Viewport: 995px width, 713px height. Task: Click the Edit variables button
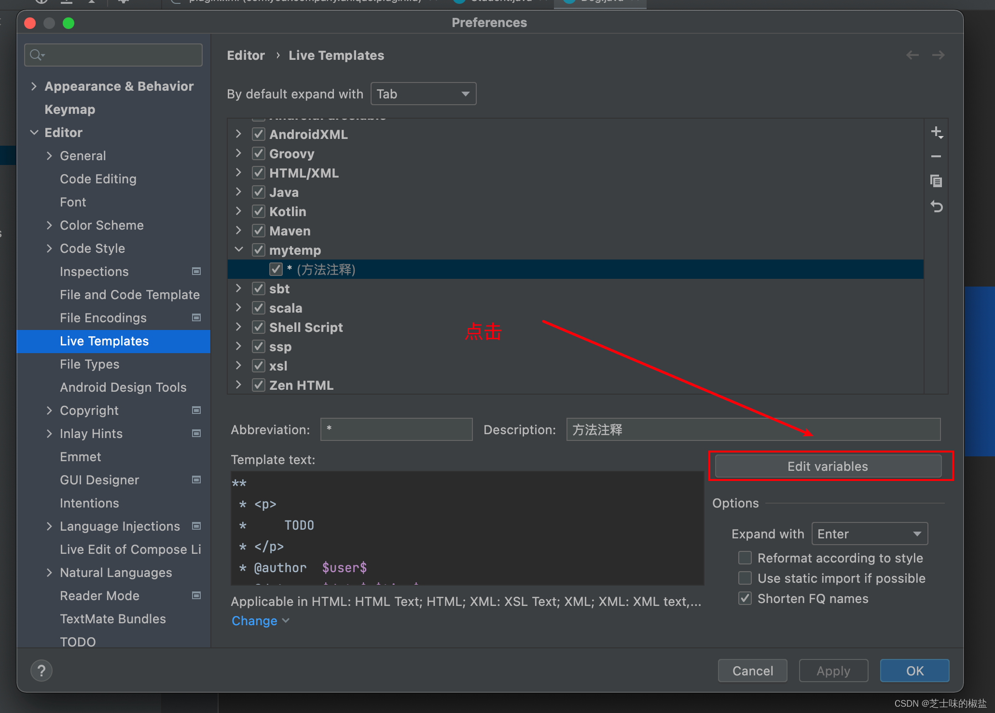click(x=828, y=466)
